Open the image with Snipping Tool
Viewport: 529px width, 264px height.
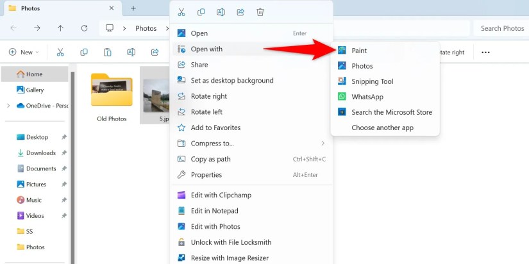[x=385, y=81]
